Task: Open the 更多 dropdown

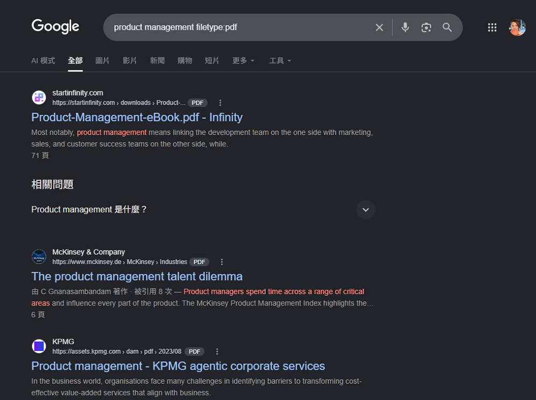Action: tap(243, 61)
